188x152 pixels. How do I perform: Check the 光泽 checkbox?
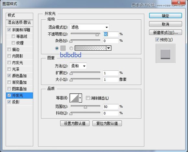click(x=9, y=69)
